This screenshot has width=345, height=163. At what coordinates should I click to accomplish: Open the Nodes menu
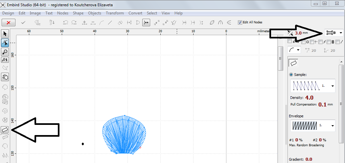click(63, 13)
